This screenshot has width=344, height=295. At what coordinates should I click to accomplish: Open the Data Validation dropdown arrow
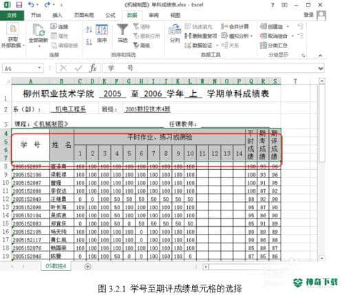pyautogui.click(x=217, y=45)
